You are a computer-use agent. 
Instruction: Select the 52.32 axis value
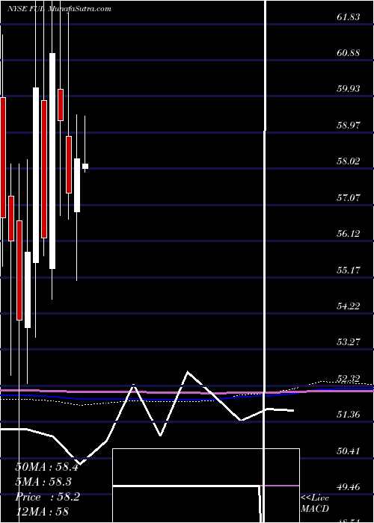pos(349,378)
